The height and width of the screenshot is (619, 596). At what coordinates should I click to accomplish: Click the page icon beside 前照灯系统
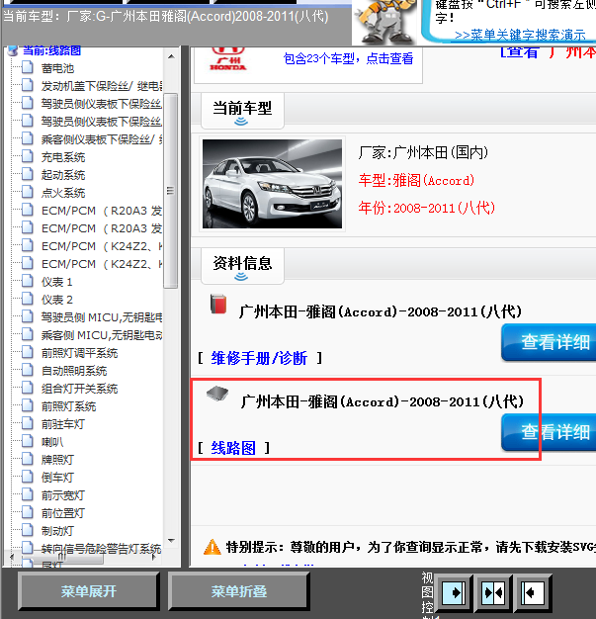tap(28, 405)
